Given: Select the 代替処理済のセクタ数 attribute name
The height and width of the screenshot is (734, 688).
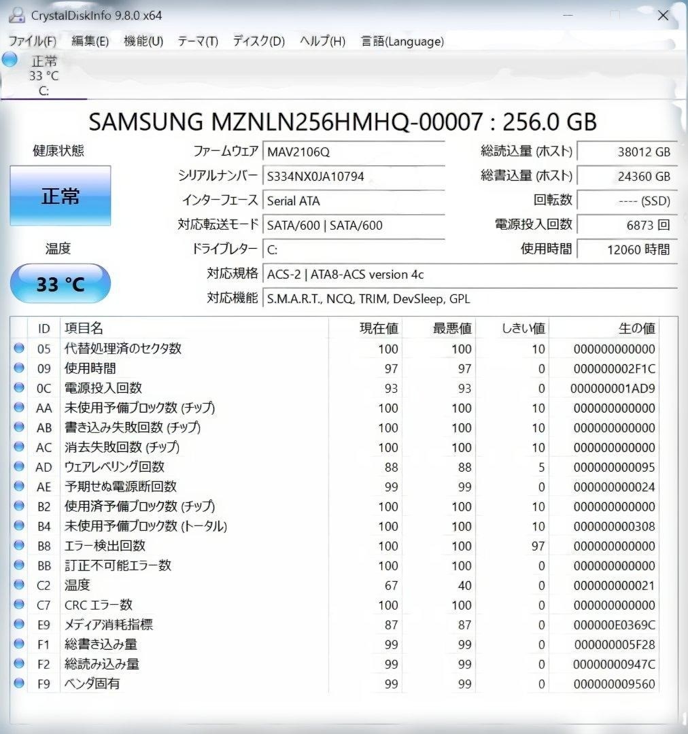Looking at the screenshot, I should pos(122,348).
